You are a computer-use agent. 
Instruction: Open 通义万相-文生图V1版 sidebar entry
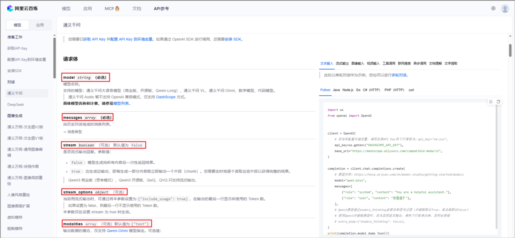(25, 138)
